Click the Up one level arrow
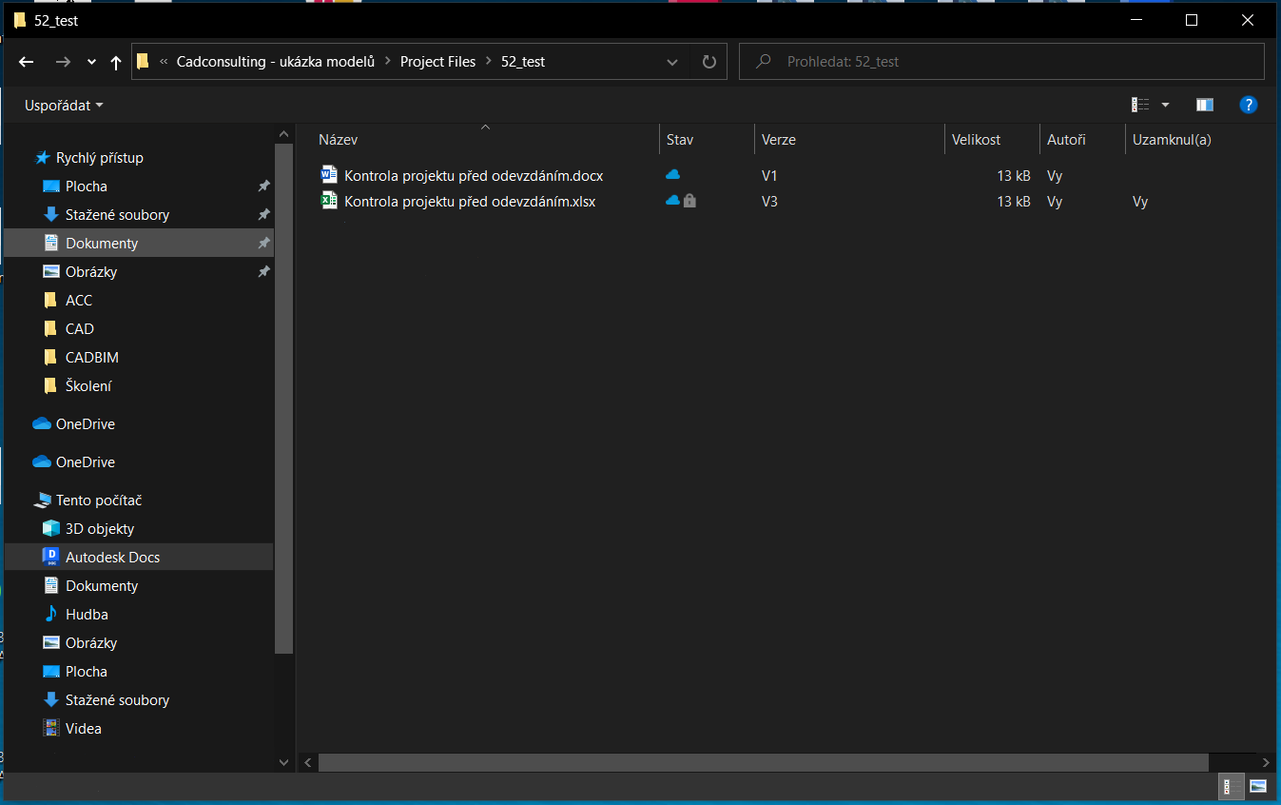 coord(116,62)
